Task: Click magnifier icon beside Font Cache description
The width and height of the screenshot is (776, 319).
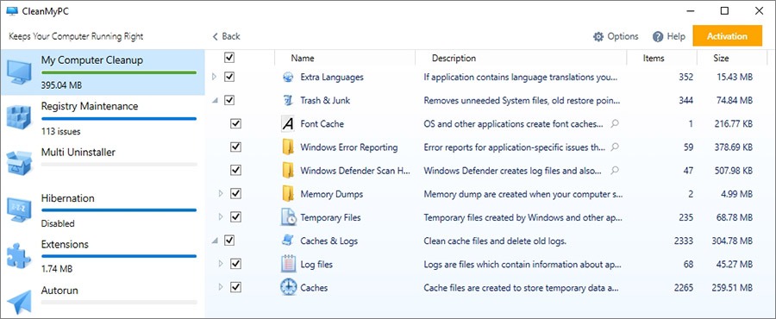Action: click(615, 123)
